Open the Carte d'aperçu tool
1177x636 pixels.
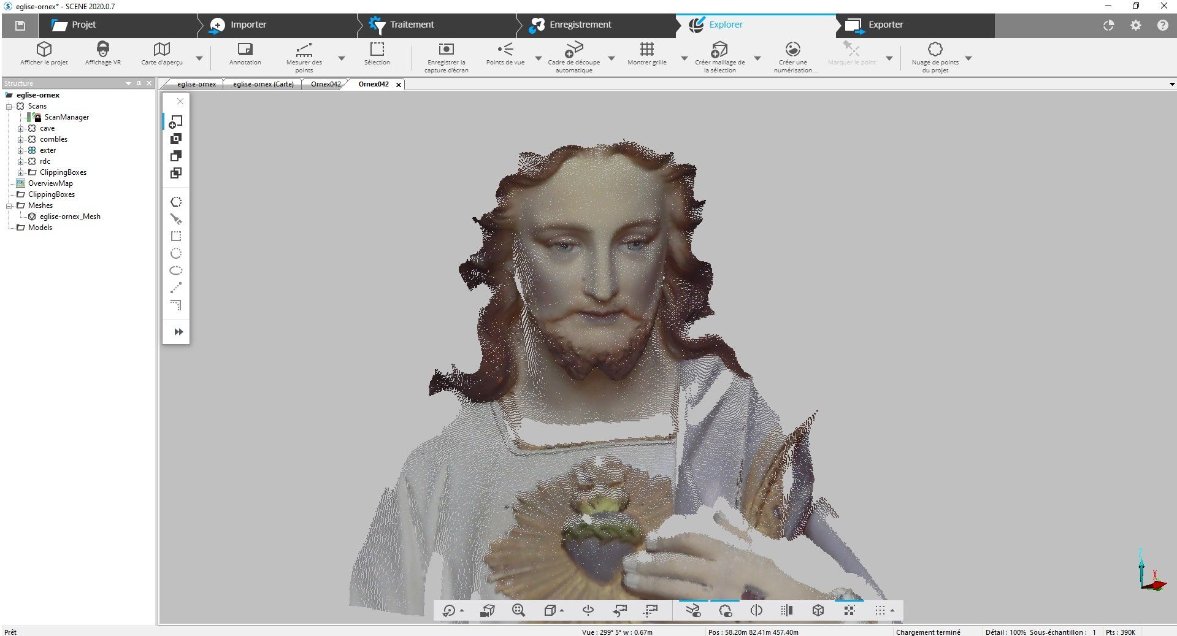tap(161, 55)
